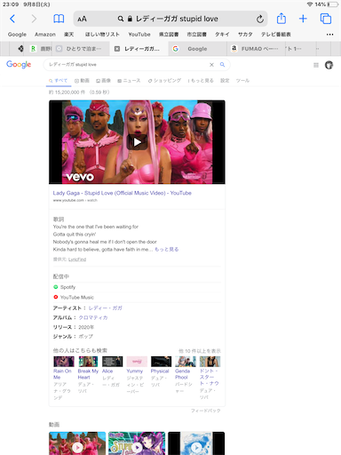The height and width of the screenshot is (455, 341).
Task: Open the Amazon favorites bookmark
Action: (45, 35)
